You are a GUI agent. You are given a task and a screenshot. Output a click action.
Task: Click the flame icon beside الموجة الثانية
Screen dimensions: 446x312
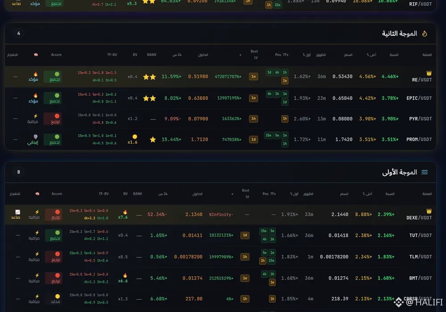(x=425, y=33)
